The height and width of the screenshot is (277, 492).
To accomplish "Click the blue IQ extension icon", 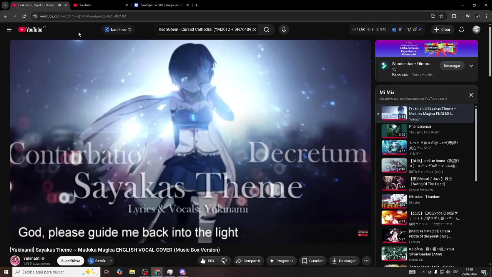I will tap(394, 30).
